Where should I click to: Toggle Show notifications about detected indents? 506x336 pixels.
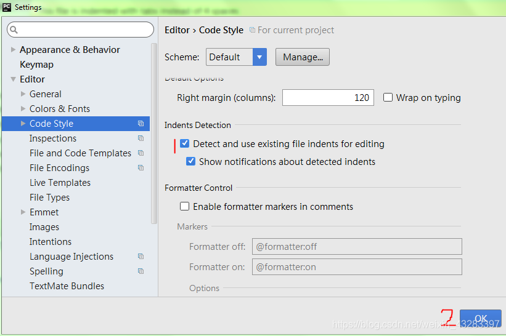pyautogui.click(x=190, y=161)
